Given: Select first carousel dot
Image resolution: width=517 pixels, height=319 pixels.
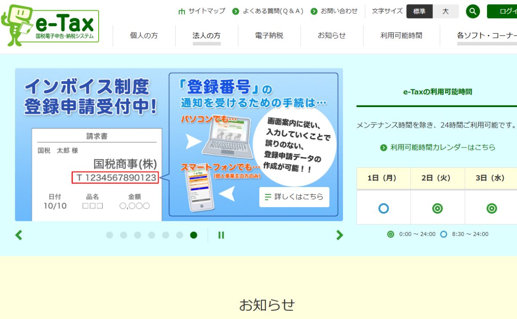Looking at the screenshot, I should point(109,235).
